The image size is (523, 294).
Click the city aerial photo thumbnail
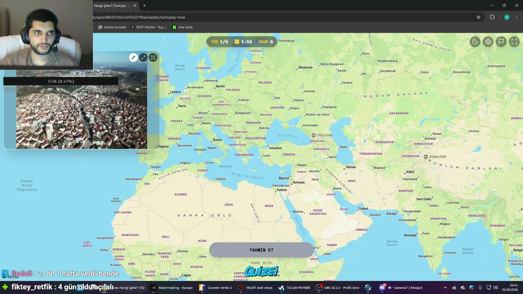point(81,110)
